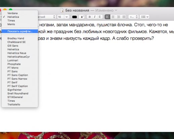Toggle underline formatting button

(100, 17)
